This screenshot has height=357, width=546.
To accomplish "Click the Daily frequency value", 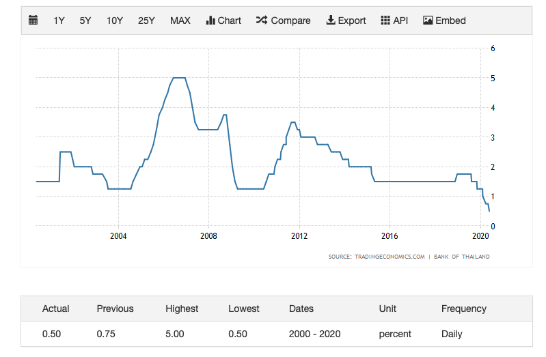I will pyautogui.click(x=452, y=334).
